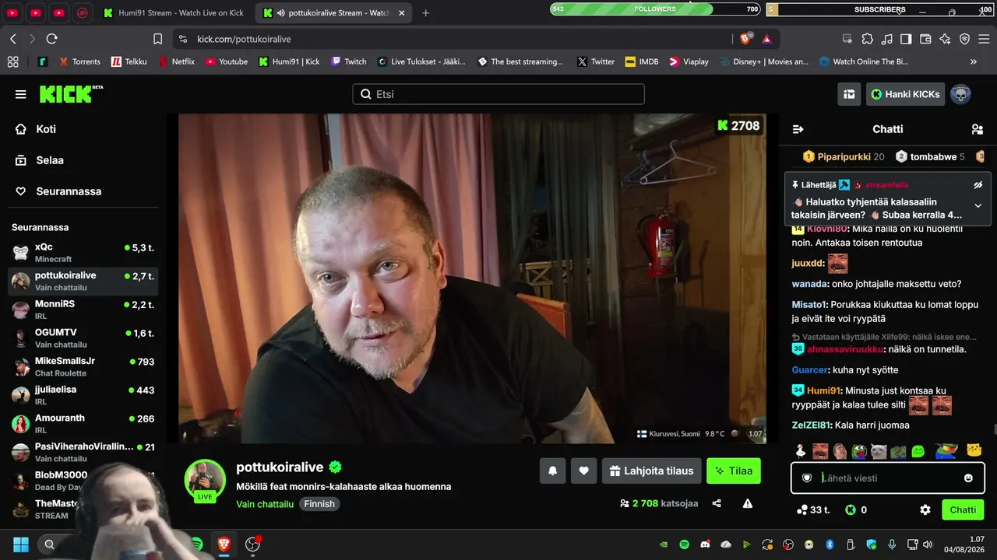Click the Finnish language tag
The height and width of the screenshot is (560, 997).
point(319,504)
